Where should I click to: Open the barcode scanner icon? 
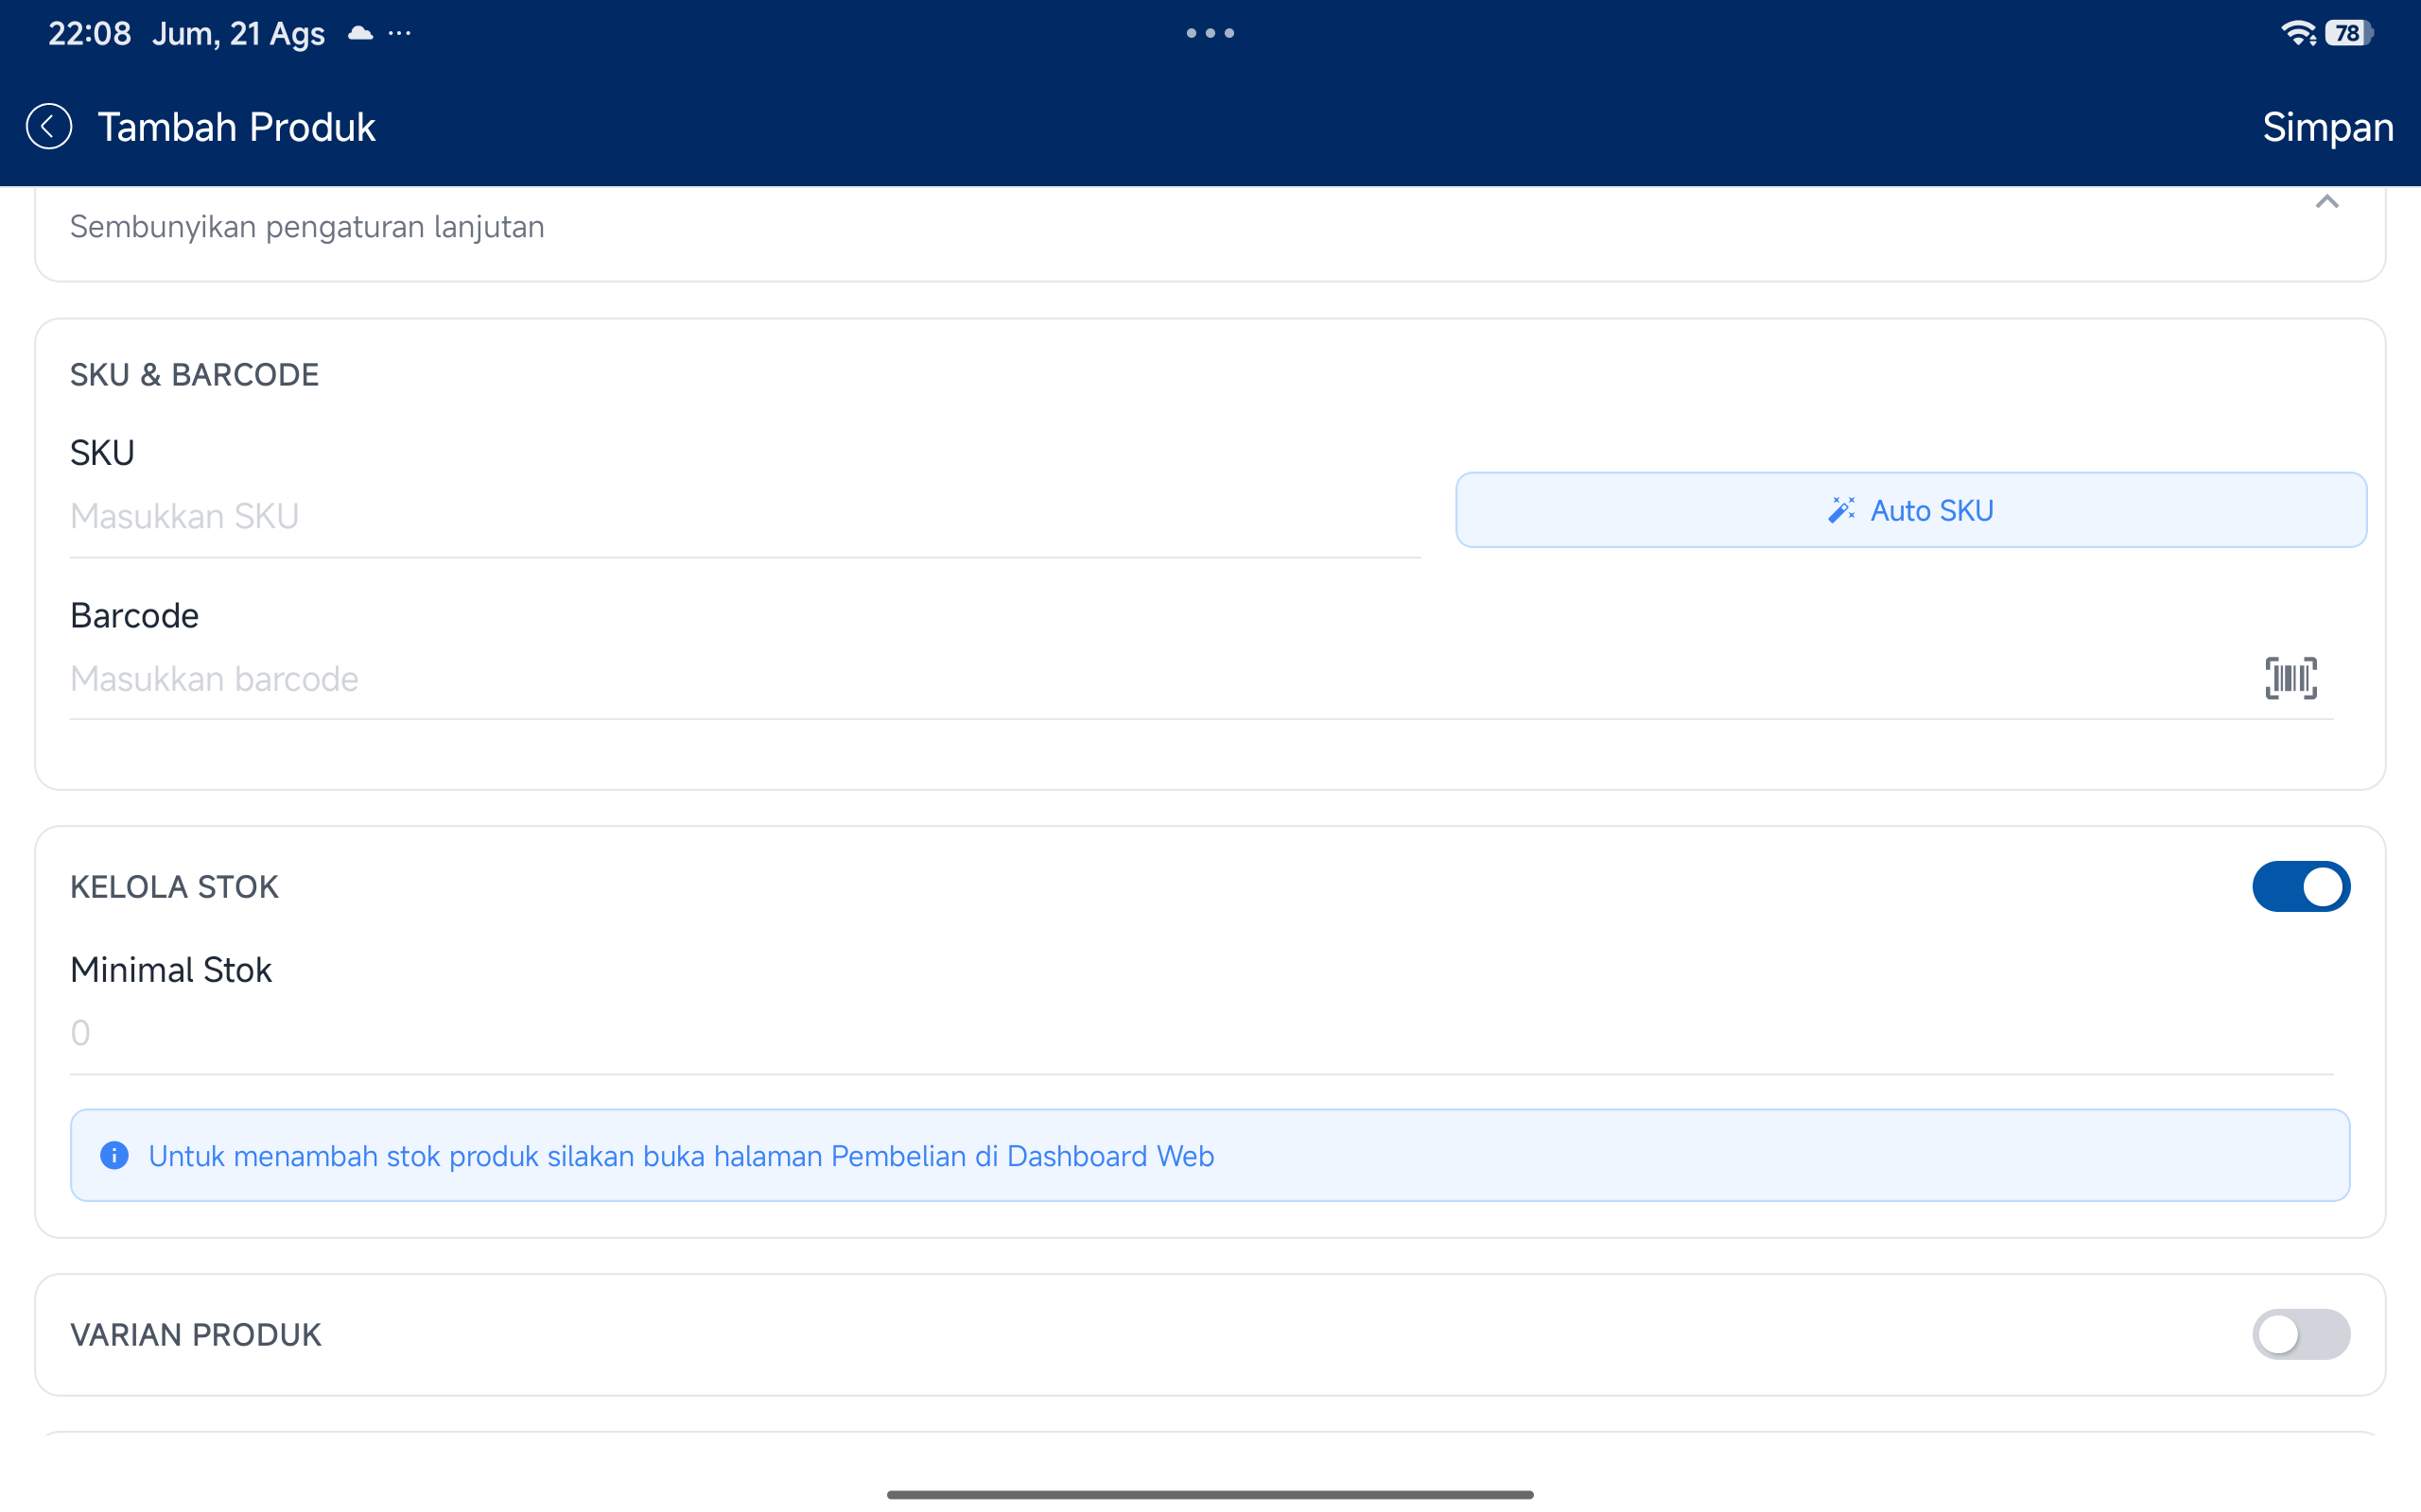click(2290, 678)
